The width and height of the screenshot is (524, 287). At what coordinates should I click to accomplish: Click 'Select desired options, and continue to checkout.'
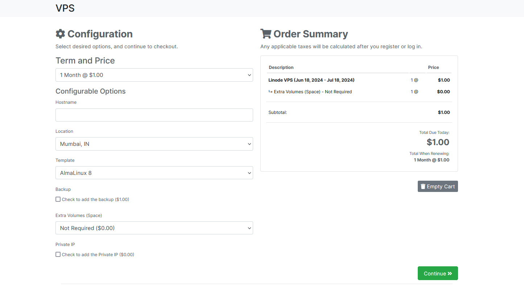(x=117, y=46)
